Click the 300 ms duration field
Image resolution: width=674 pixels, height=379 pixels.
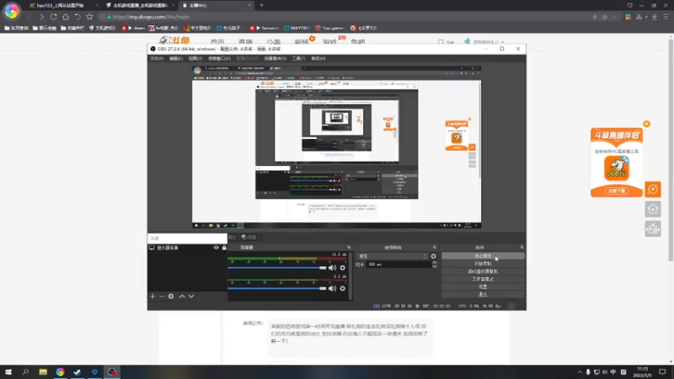(x=399, y=264)
